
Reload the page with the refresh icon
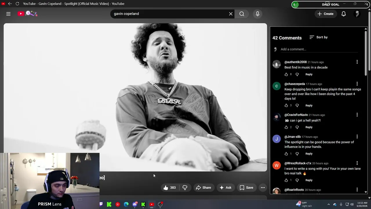(x=17, y=3)
